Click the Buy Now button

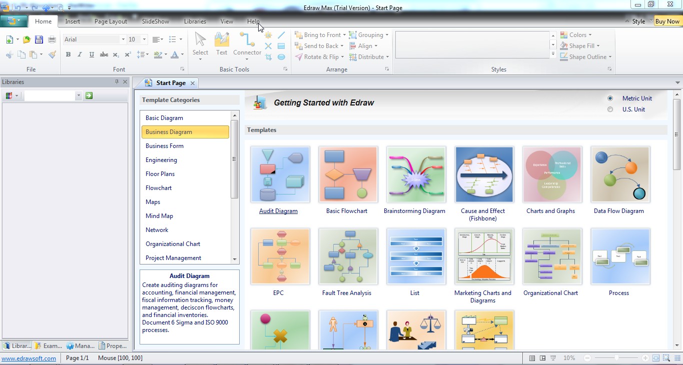pyautogui.click(x=667, y=21)
